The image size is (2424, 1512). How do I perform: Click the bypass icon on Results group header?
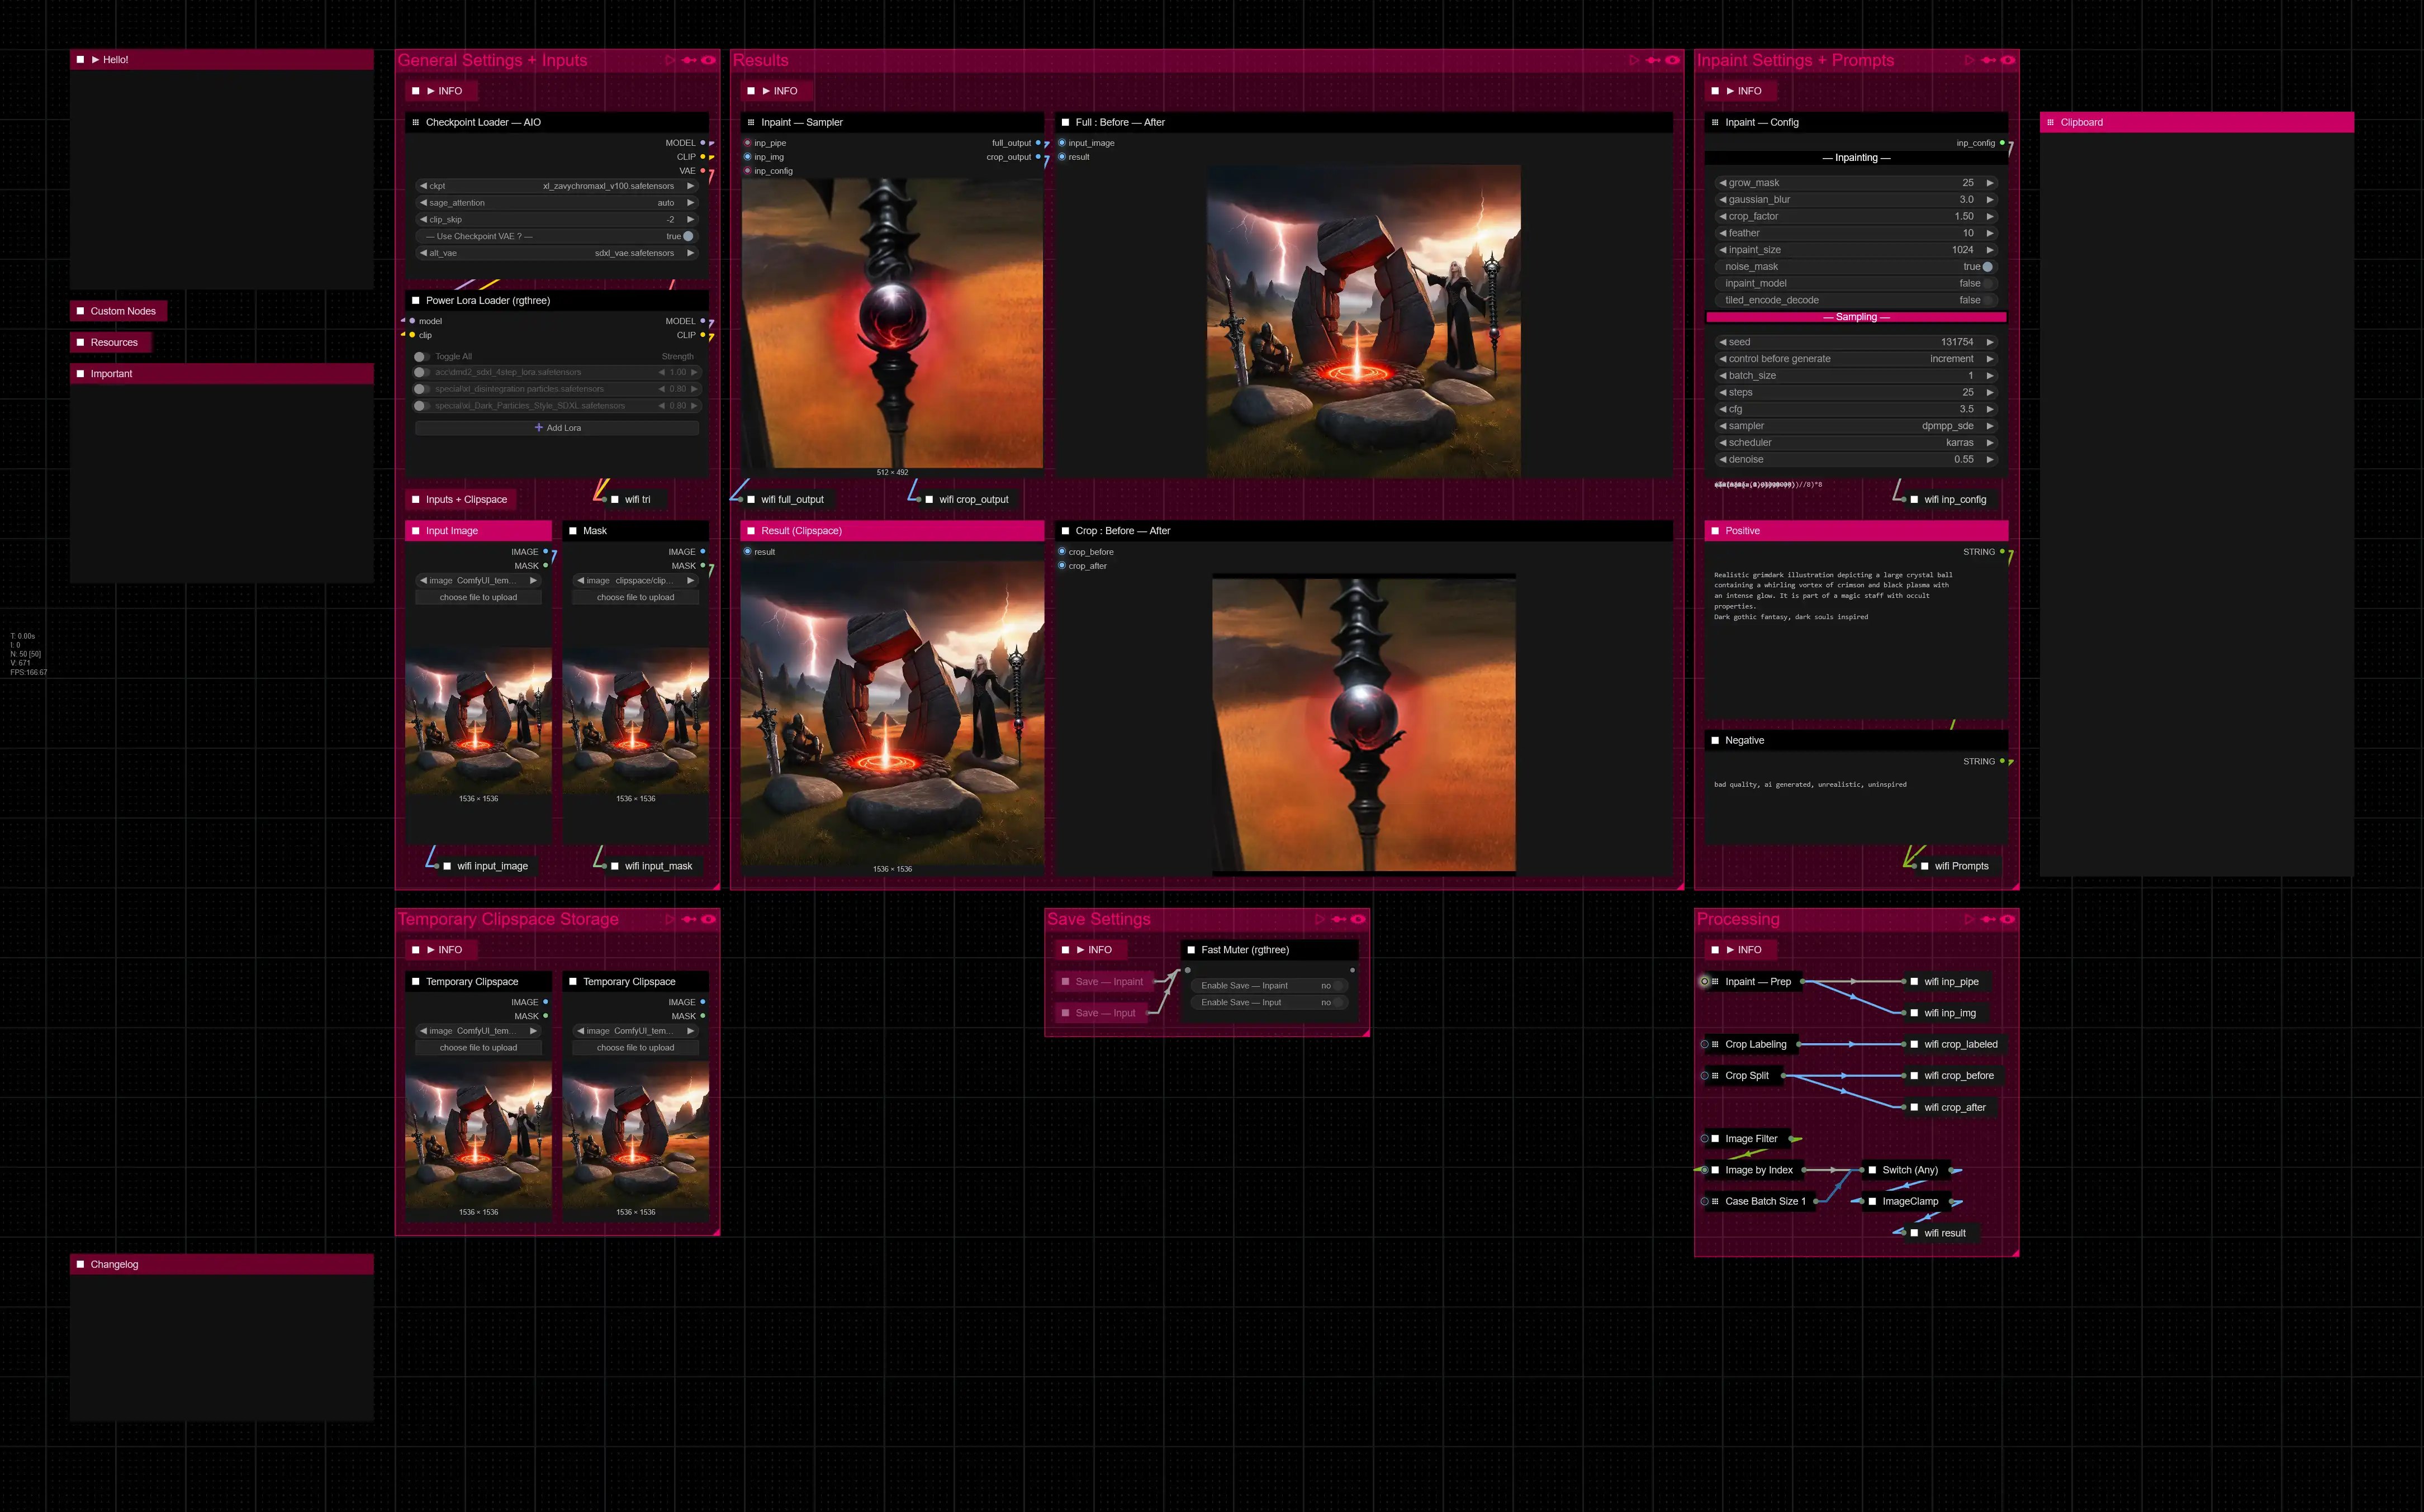point(1653,61)
